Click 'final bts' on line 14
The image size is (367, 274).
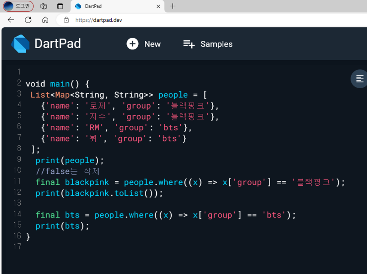click(57, 215)
